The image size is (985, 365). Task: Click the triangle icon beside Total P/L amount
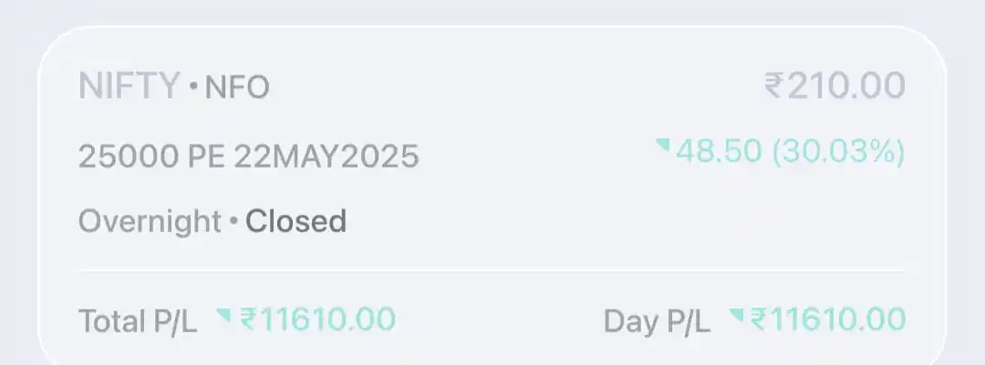click(x=223, y=314)
